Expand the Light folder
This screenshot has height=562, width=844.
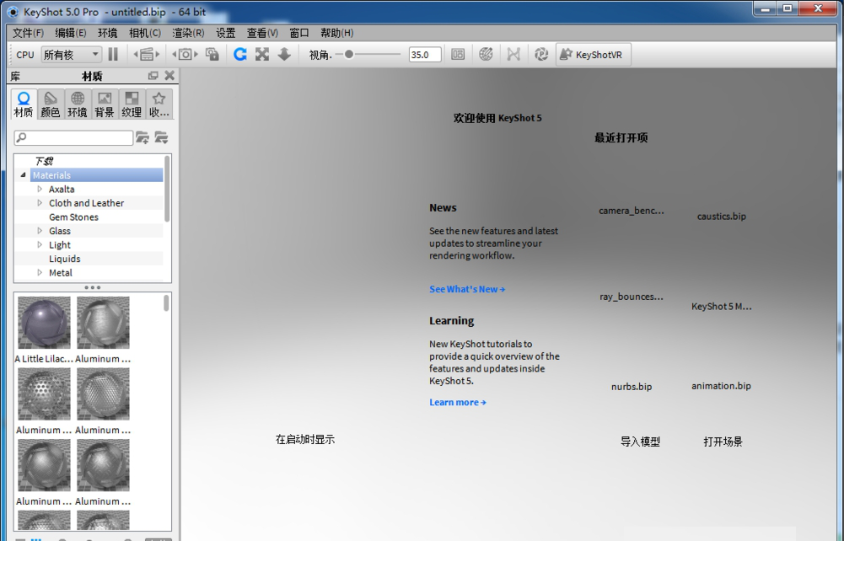click(40, 244)
